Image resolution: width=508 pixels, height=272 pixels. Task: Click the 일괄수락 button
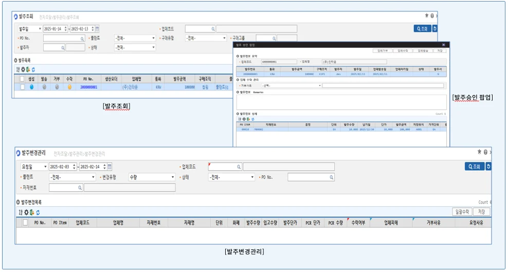462,212
